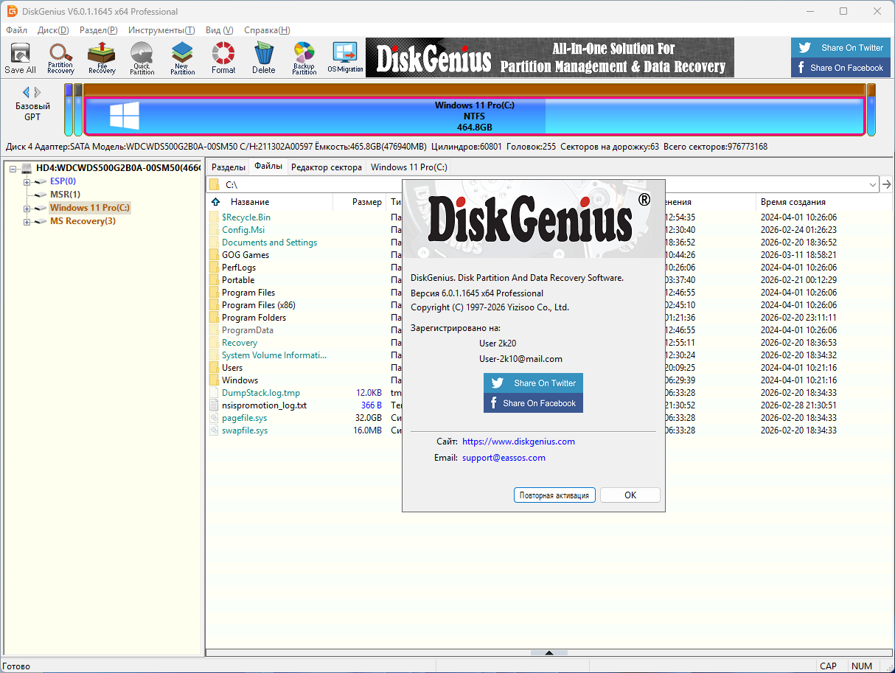
Task: Click OK in the About dialog
Action: point(630,495)
